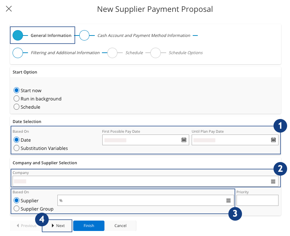Focus the Supplier text field
Screen dimensions: 290x236
click(140, 200)
